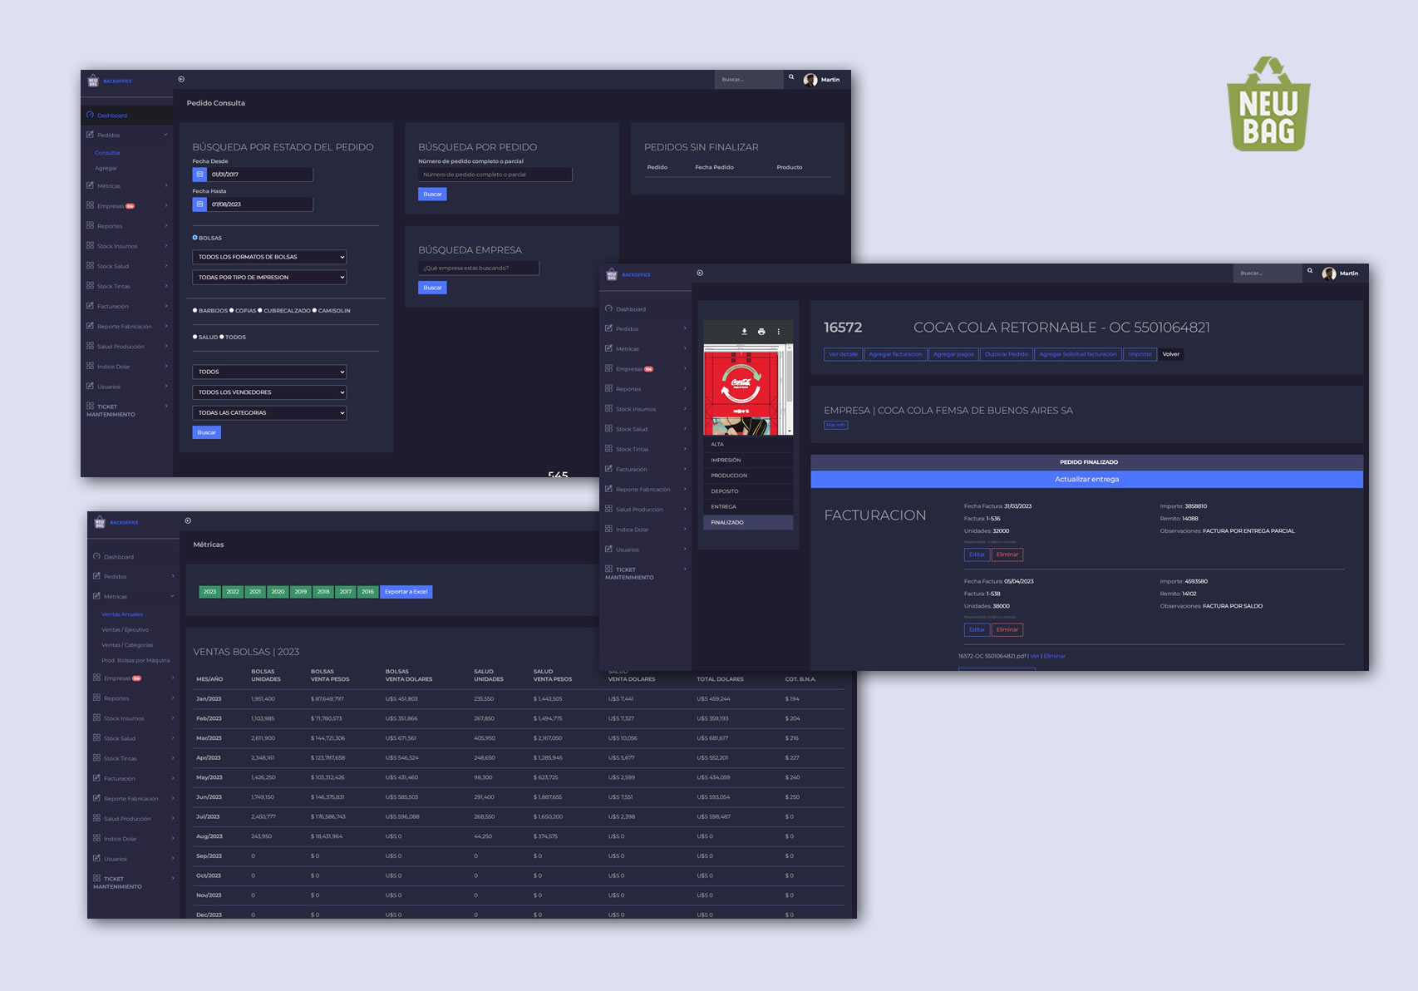
Task: Click Reporte Fabricación icon in Métricas sidebar
Action: (x=96, y=797)
